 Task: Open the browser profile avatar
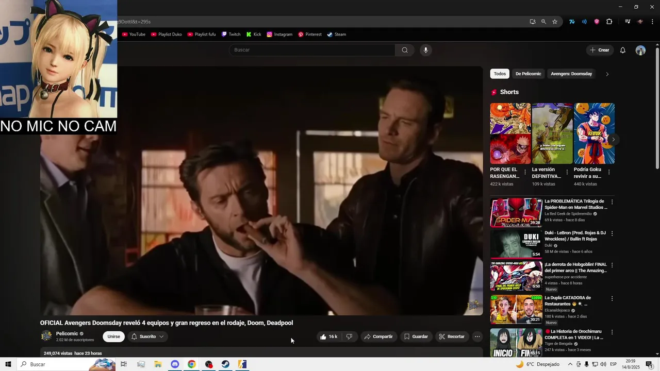(640, 22)
